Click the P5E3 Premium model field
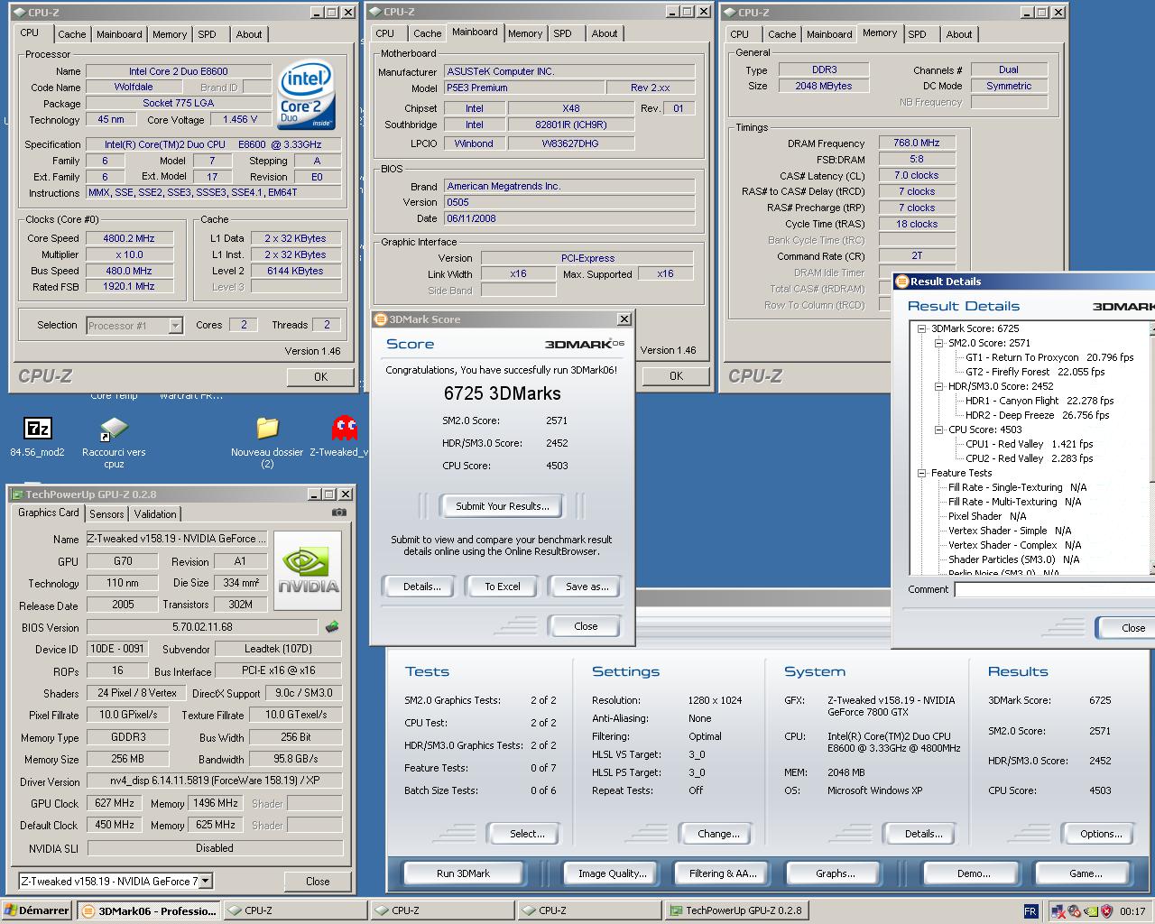The height and width of the screenshot is (924, 1155). pos(524,88)
